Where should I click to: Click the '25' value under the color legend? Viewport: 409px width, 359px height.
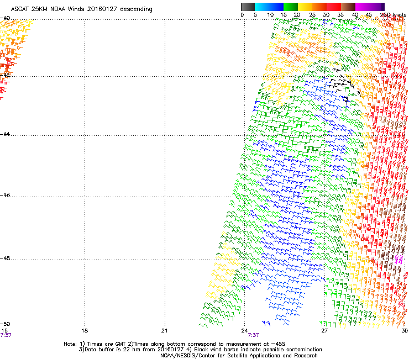click(312, 15)
